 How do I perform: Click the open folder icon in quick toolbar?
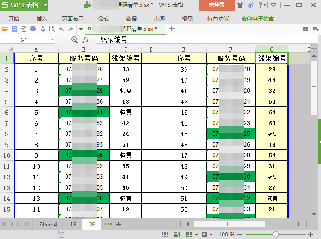point(5,29)
